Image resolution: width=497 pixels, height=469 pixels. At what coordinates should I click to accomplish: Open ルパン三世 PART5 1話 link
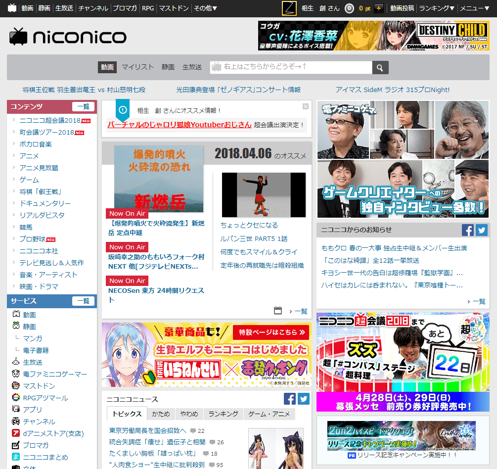click(254, 238)
